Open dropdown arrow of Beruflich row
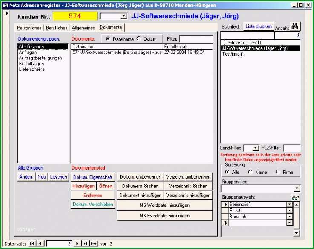Image resolution: width=314 pixels, height=249 pixels. tap(289, 217)
